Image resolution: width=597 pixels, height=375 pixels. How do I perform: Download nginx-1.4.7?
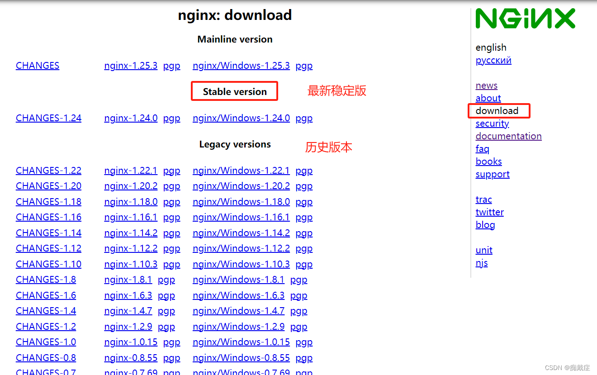click(128, 311)
